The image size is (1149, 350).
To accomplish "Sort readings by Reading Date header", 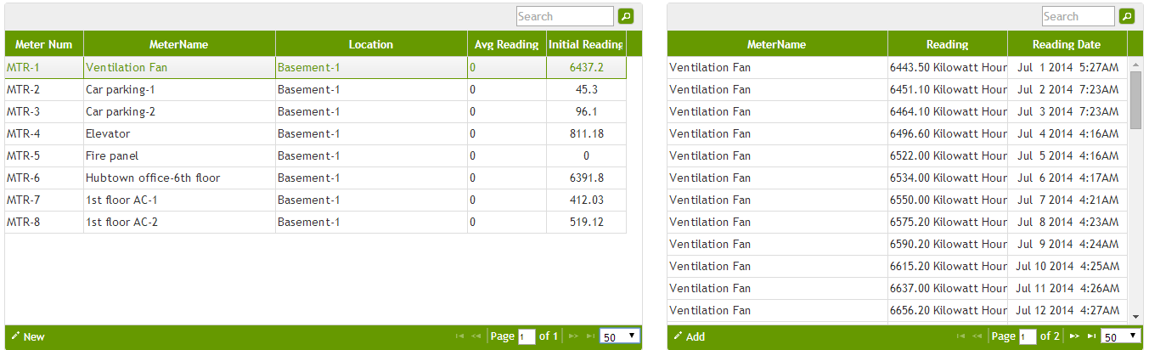I will pyautogui.click(x=1066, y=44).
